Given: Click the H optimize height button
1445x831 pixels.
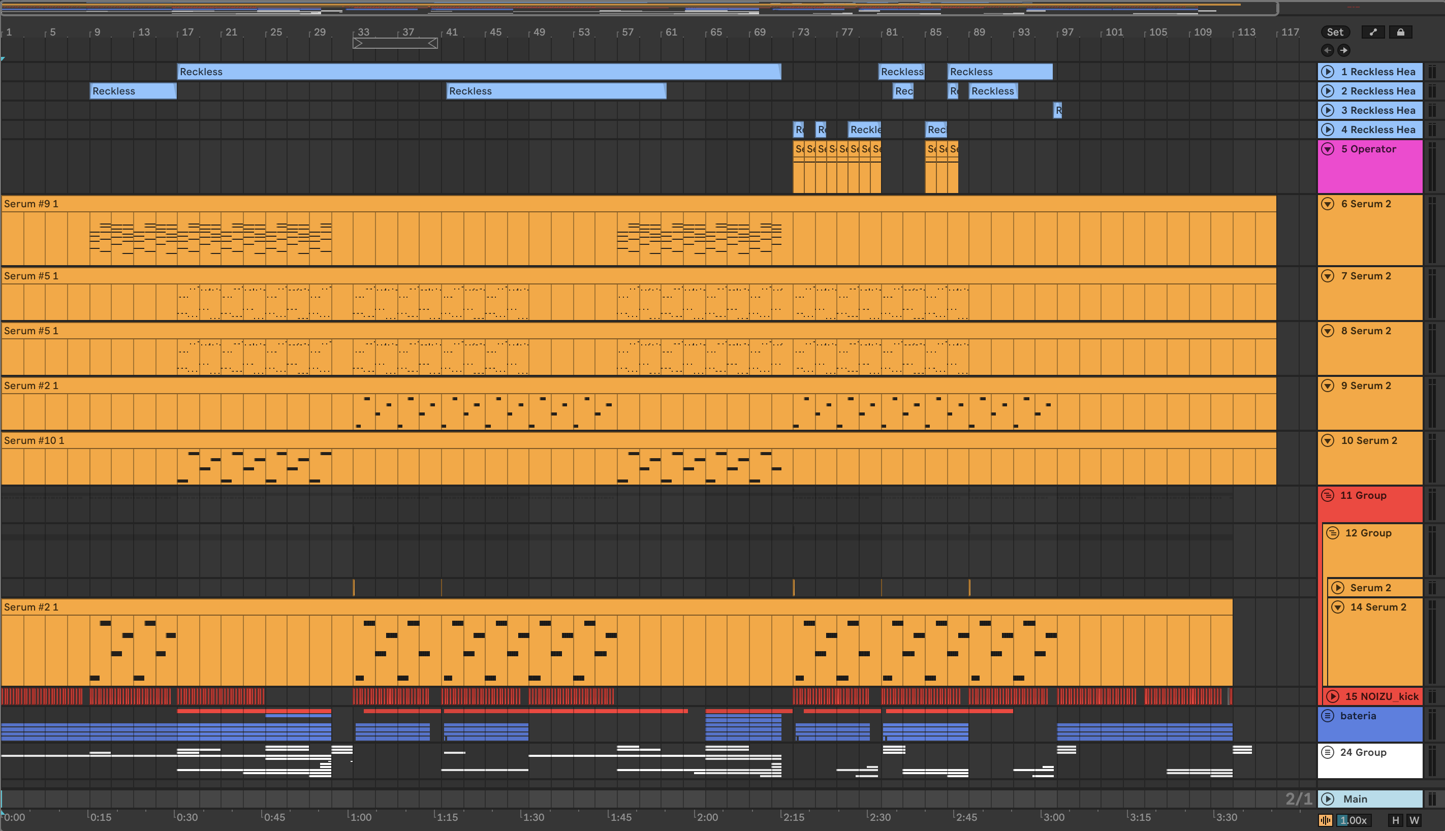Looking at the screenshot, I should click(x=1395, y=820).
